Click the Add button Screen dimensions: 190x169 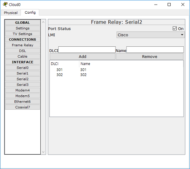click(82, 57)
